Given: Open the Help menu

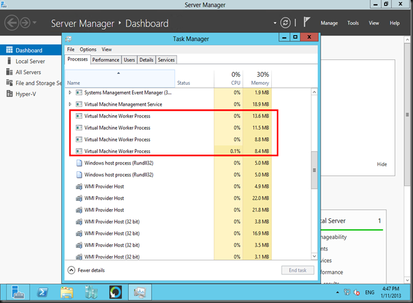Looking at the screenshot, I should tap(394, 23).
